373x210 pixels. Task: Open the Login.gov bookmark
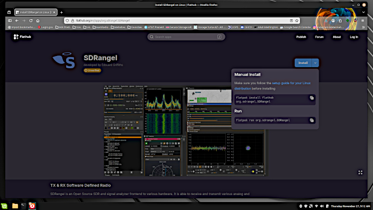[45, 27]
